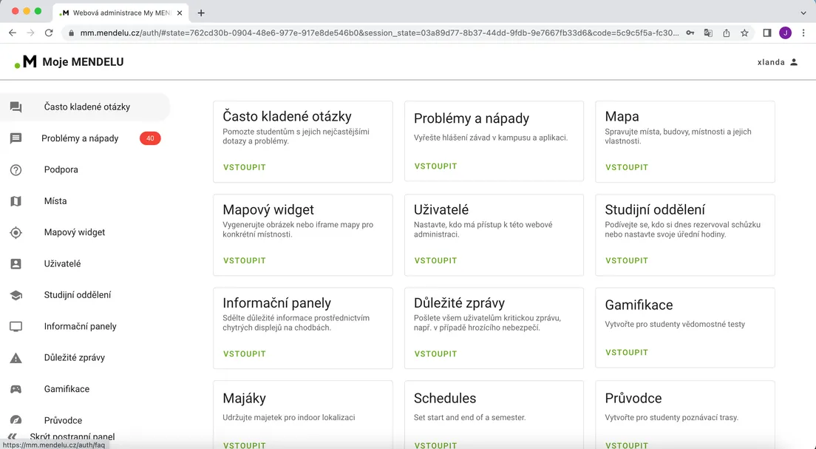Click the browser forward arrow

(x=31, y=33)
